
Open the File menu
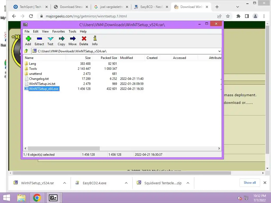tap(27, 31)
